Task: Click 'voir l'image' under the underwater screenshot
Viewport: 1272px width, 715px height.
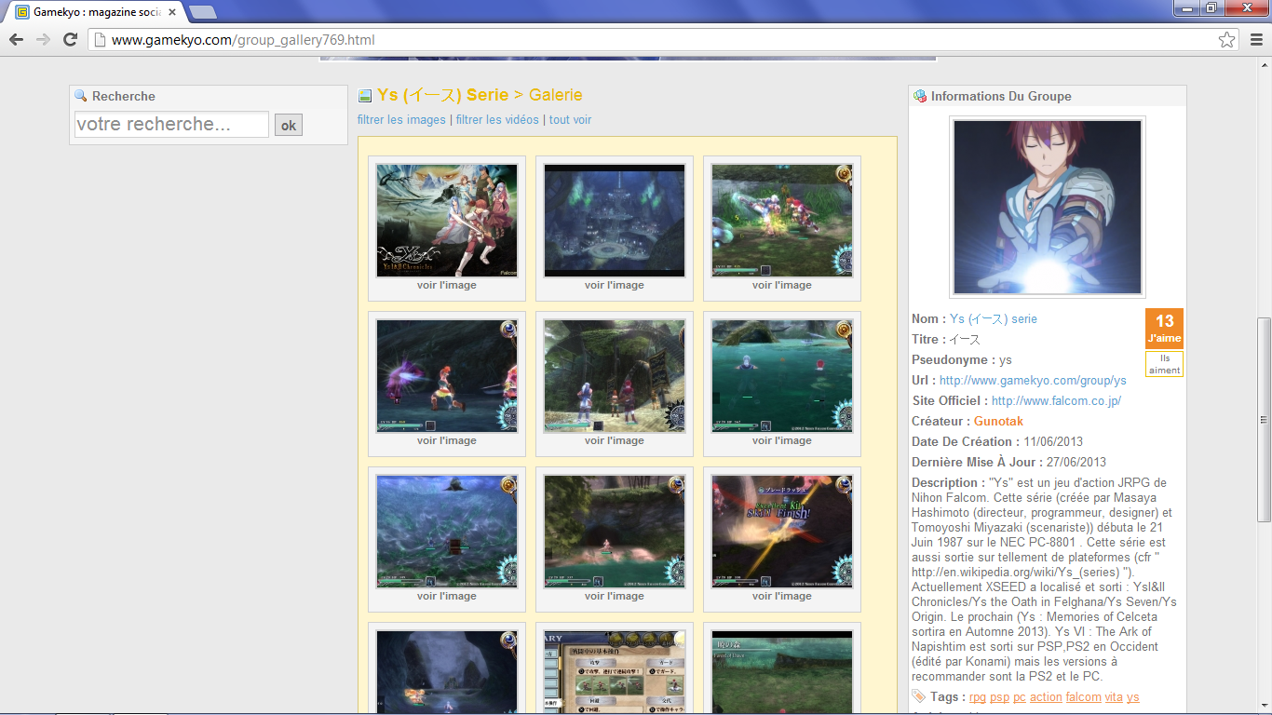Action: [782, 441]
